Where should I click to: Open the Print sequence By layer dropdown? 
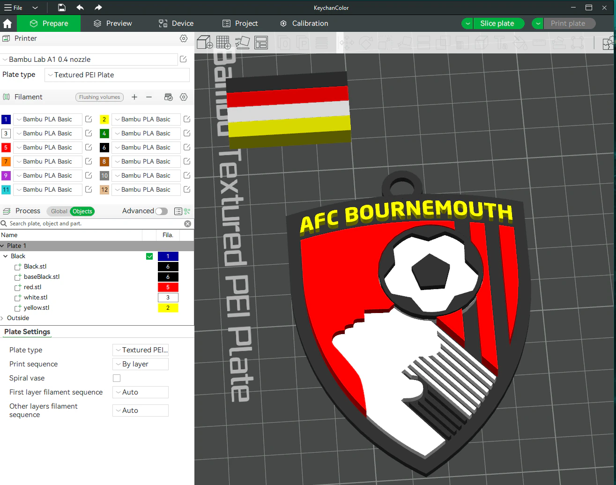pyautogui.click(x=141, y=364)
